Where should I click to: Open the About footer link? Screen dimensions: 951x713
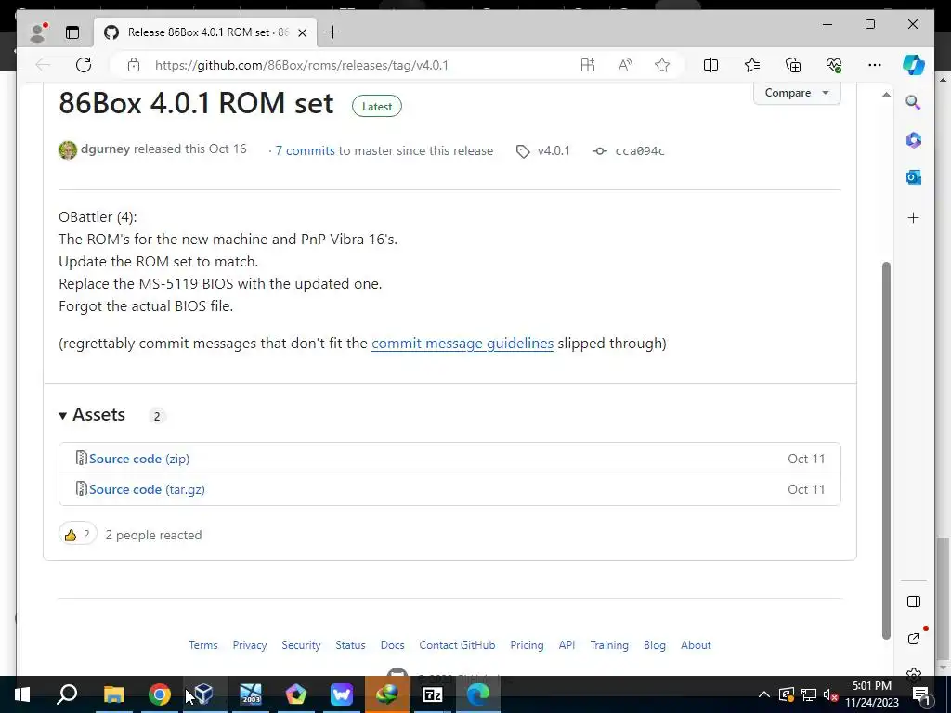[696, 645]
